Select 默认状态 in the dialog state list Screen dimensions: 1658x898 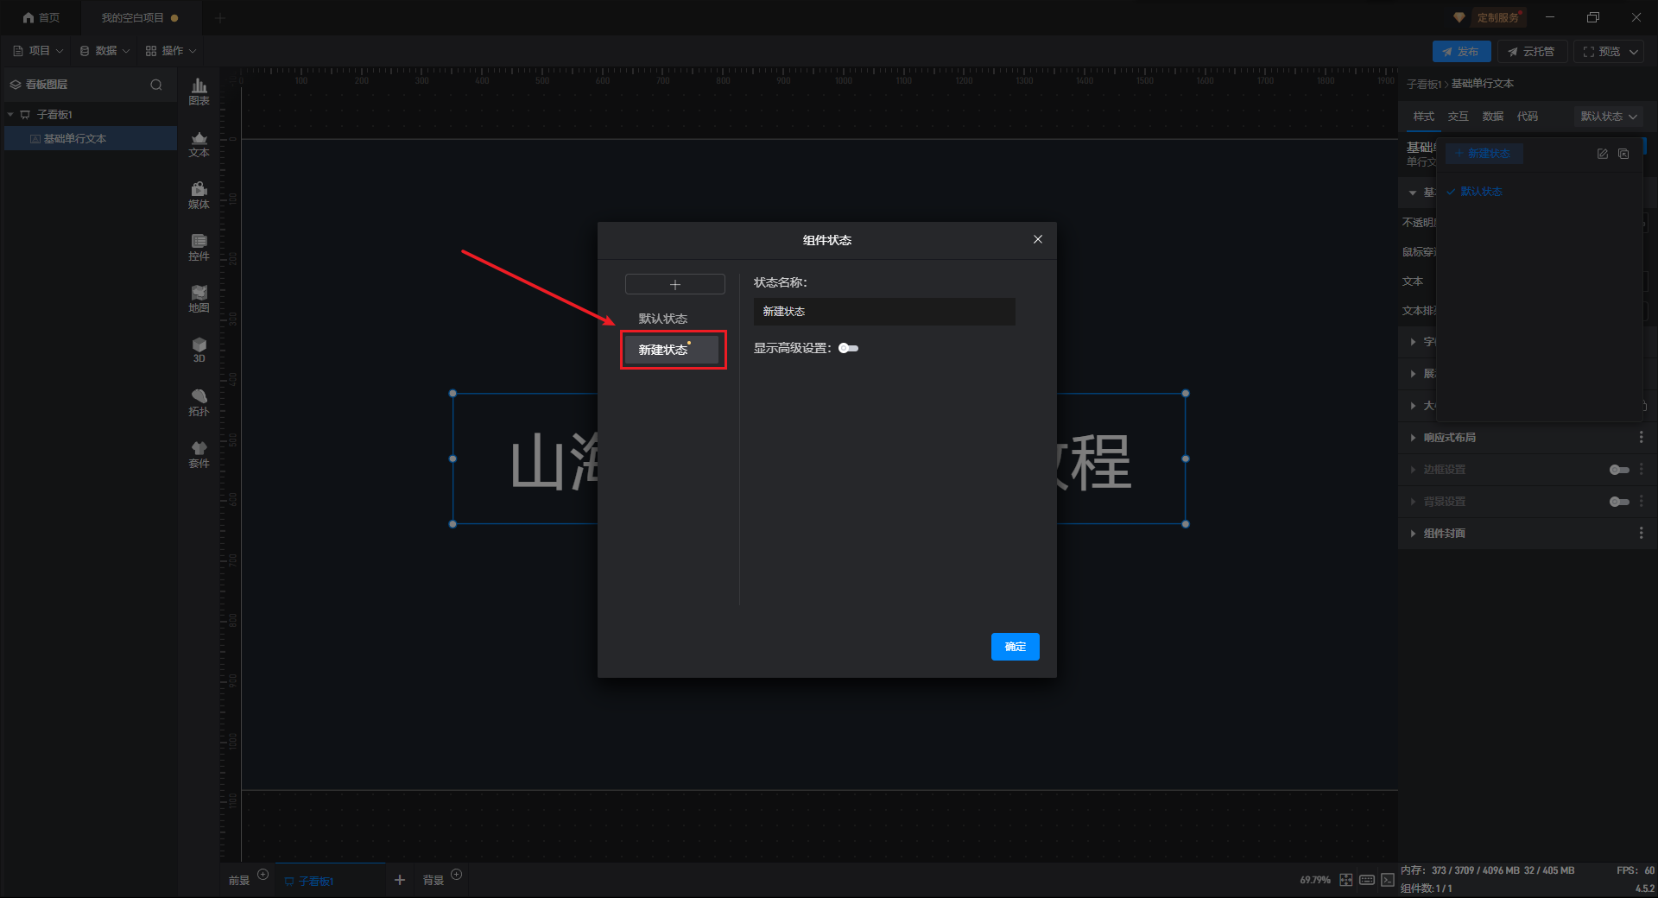click(663, 319)
